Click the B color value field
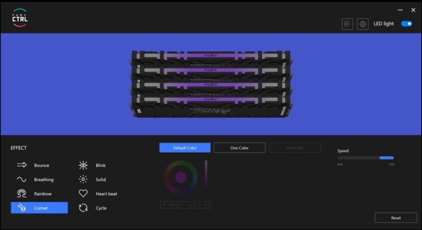 (204, 205)
